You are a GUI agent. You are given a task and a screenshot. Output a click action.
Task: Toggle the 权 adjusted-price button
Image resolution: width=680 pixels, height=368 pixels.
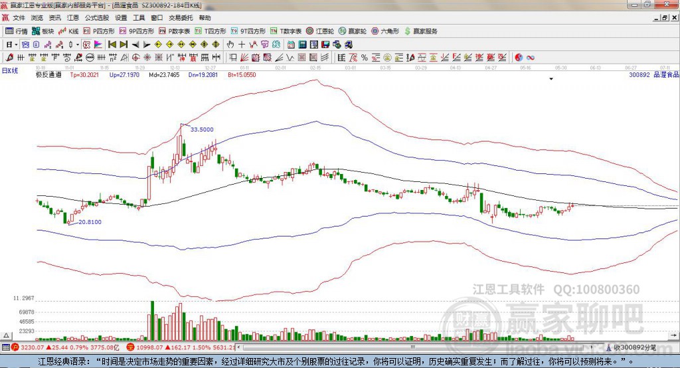86,45
